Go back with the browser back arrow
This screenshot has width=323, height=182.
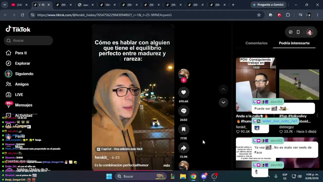(6, 15)
